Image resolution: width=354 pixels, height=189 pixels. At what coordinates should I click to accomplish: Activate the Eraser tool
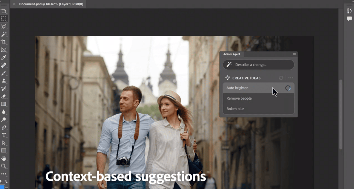point(4,97)
